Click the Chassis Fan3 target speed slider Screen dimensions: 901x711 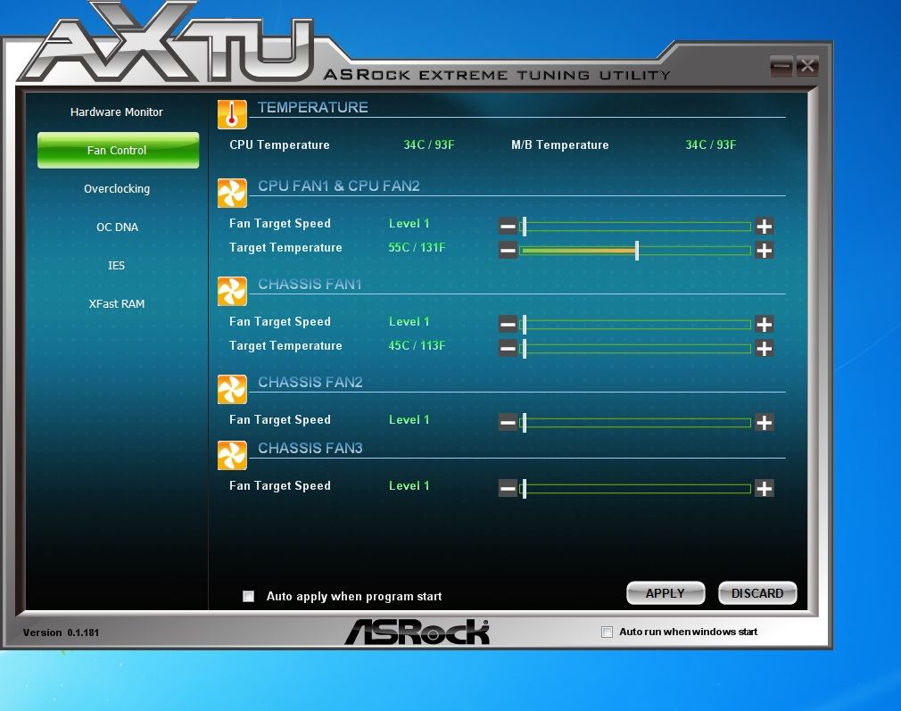click(635, 489)
